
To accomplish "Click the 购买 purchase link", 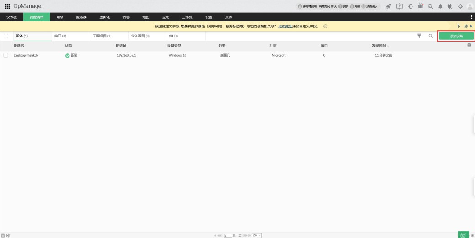I will tap(355, 6).
